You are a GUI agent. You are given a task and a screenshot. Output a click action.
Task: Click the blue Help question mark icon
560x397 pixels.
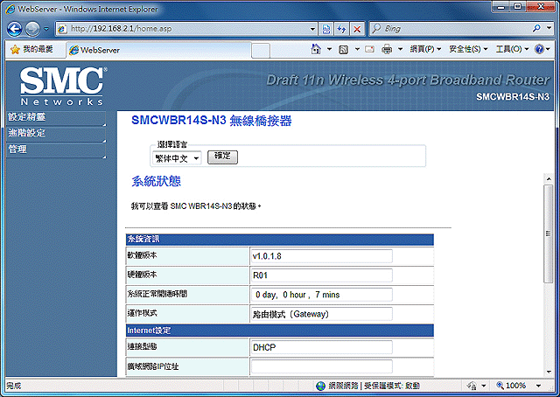tap(539, 49)
